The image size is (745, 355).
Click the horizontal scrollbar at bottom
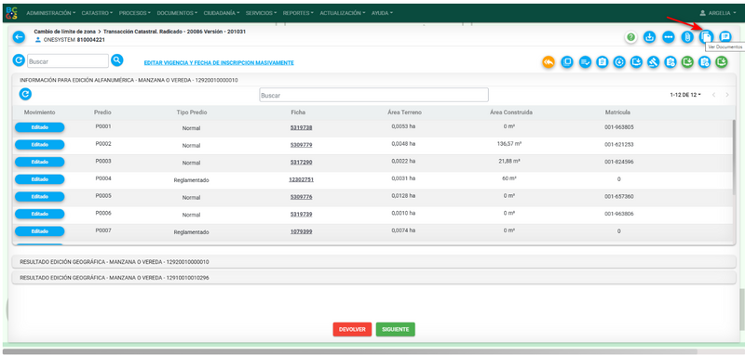(350, 351)
